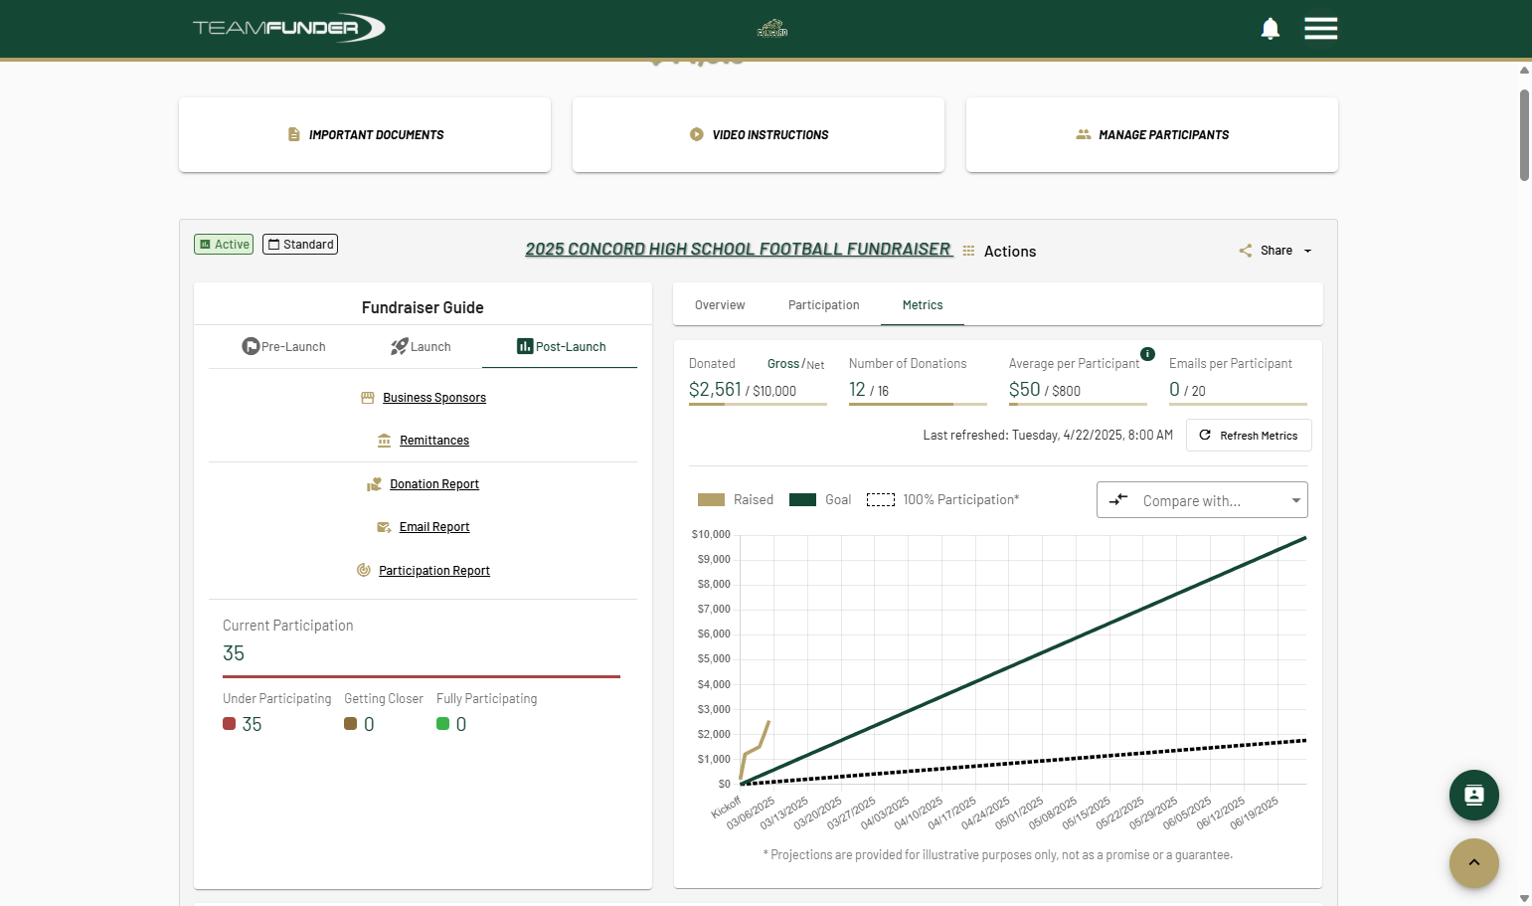Screen dimensions: 1532x906
Task: Open the Pre-Launch guide tab
Action: pos(284,347)
